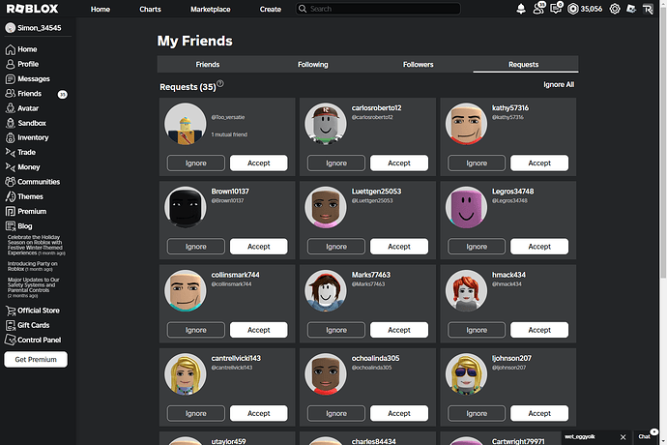667x445 pixels.
Task: Open the Chat panel
Action: click(x=647, y=436)
